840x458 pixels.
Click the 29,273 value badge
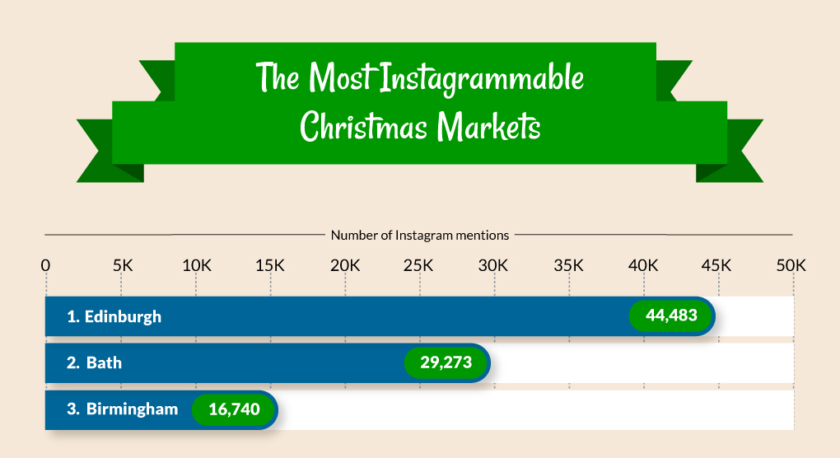[x=446, y=362]
